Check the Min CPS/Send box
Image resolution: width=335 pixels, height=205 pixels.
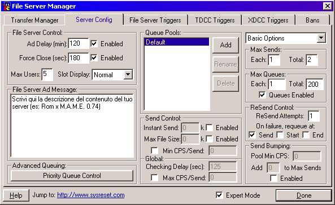coord(154,151)
